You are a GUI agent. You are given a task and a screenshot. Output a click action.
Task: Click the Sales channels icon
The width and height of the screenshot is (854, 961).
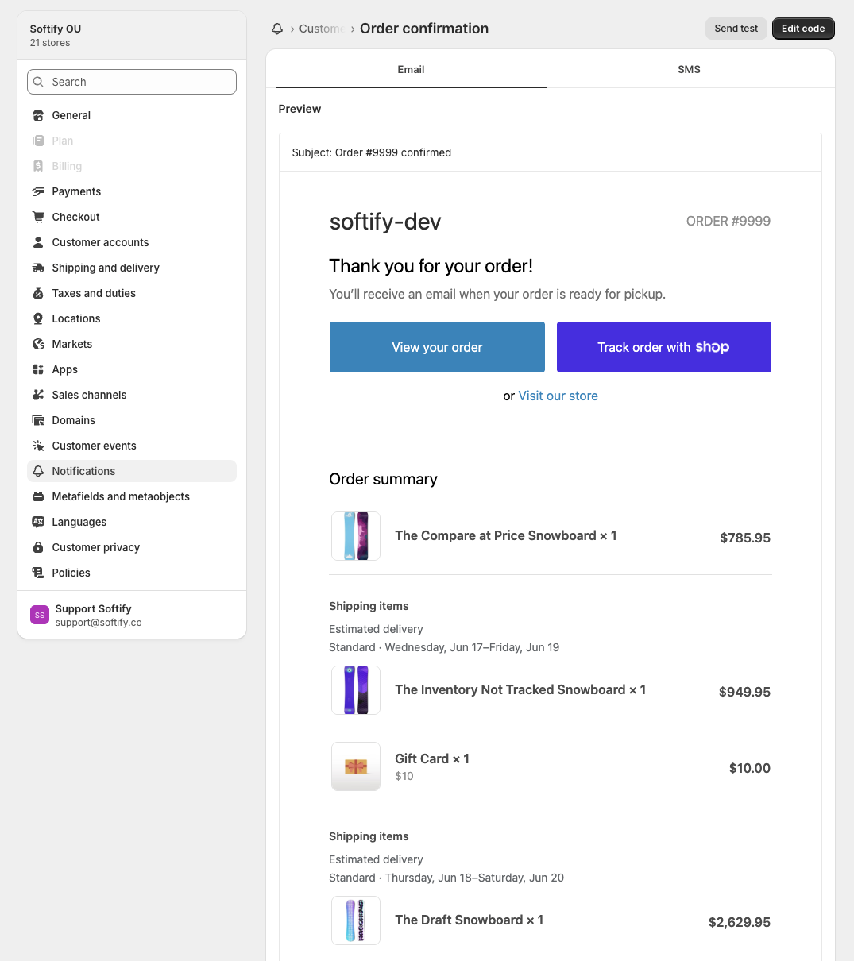[38, 395]
